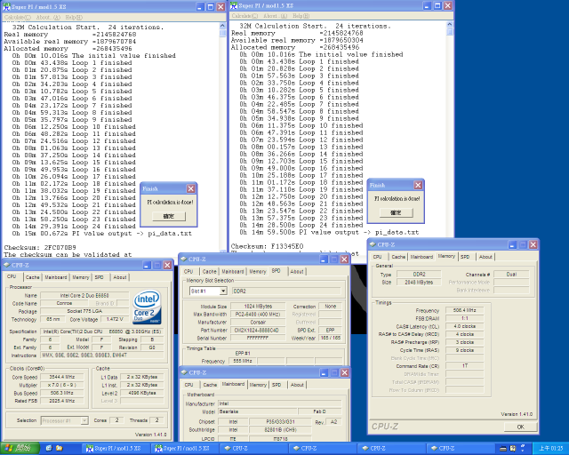Open Calculate menu in right Super PI window
Screen dimensions: 569x455
point(244,16)
